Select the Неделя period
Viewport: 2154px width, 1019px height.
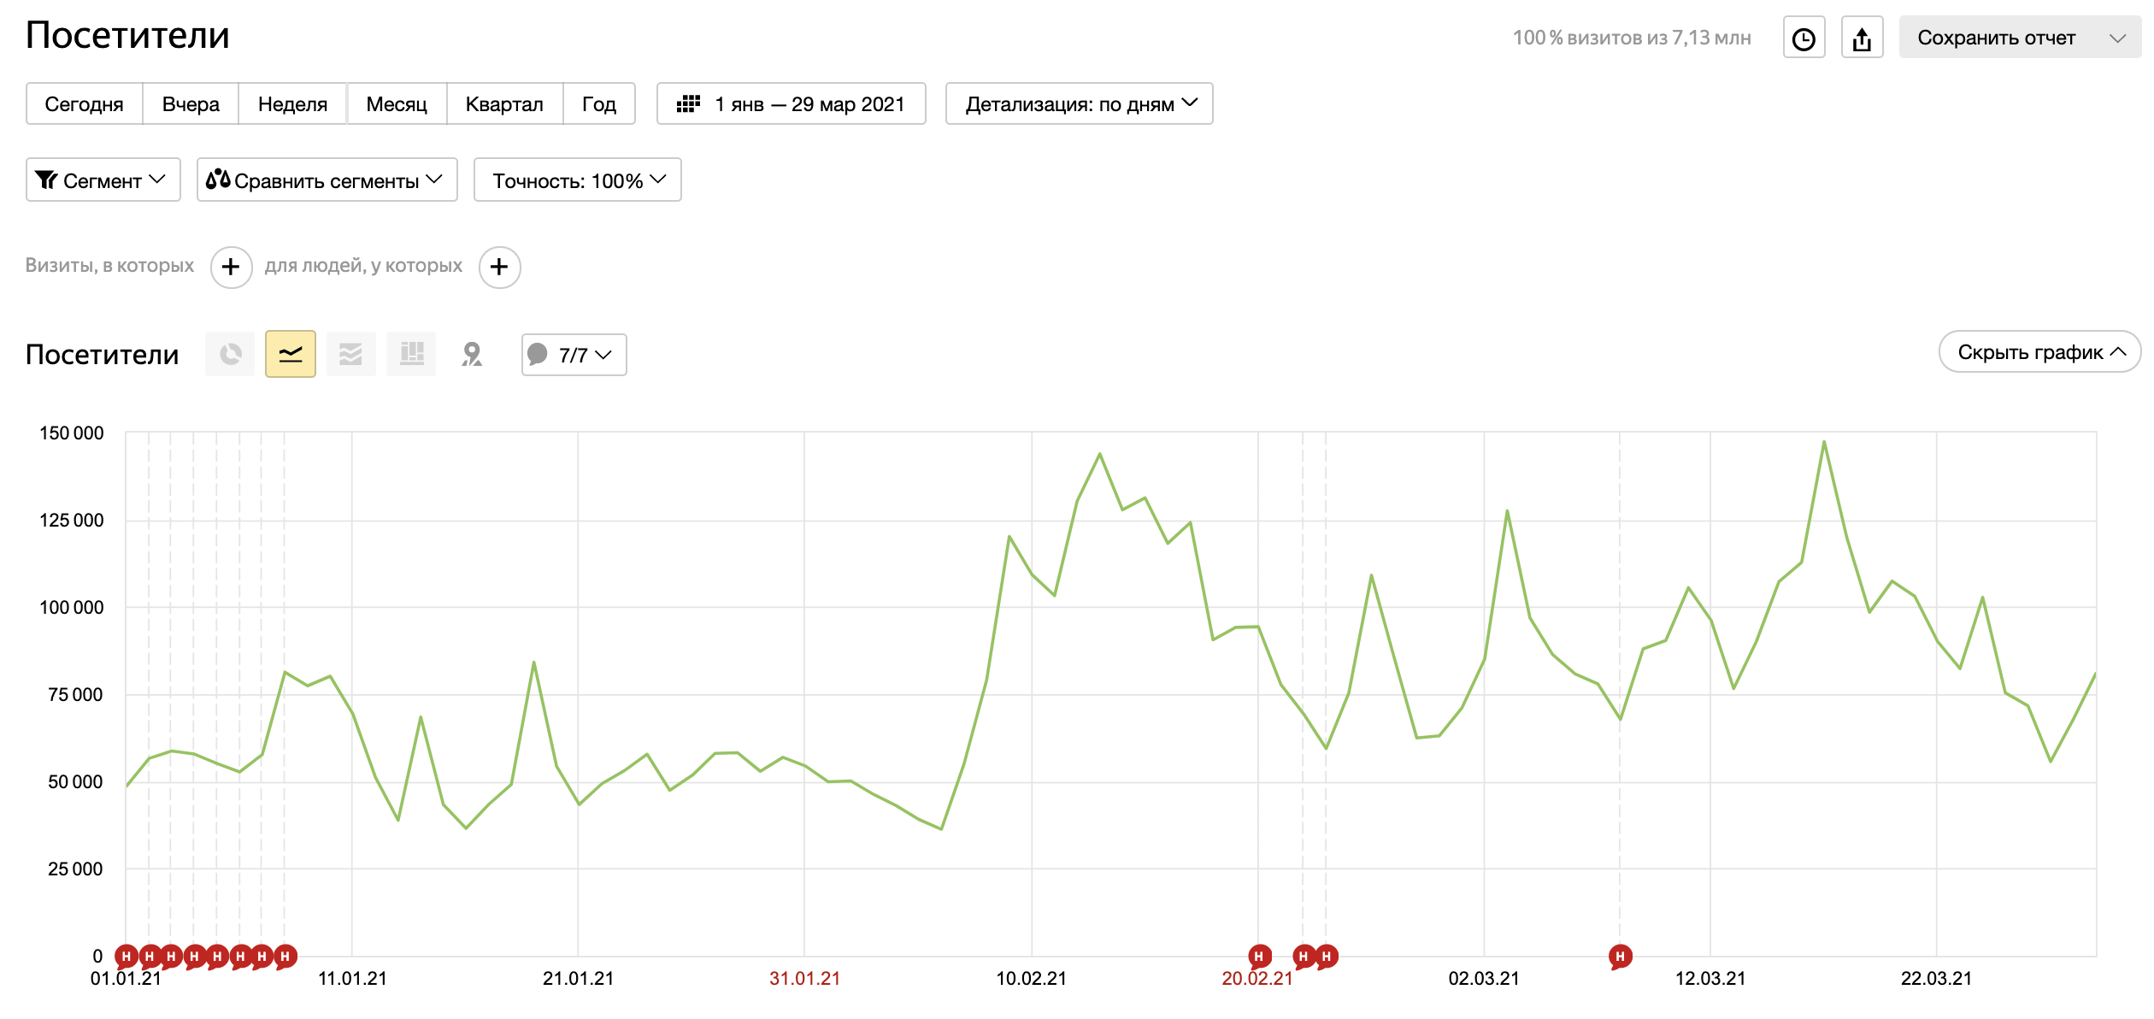coord(292,104)
